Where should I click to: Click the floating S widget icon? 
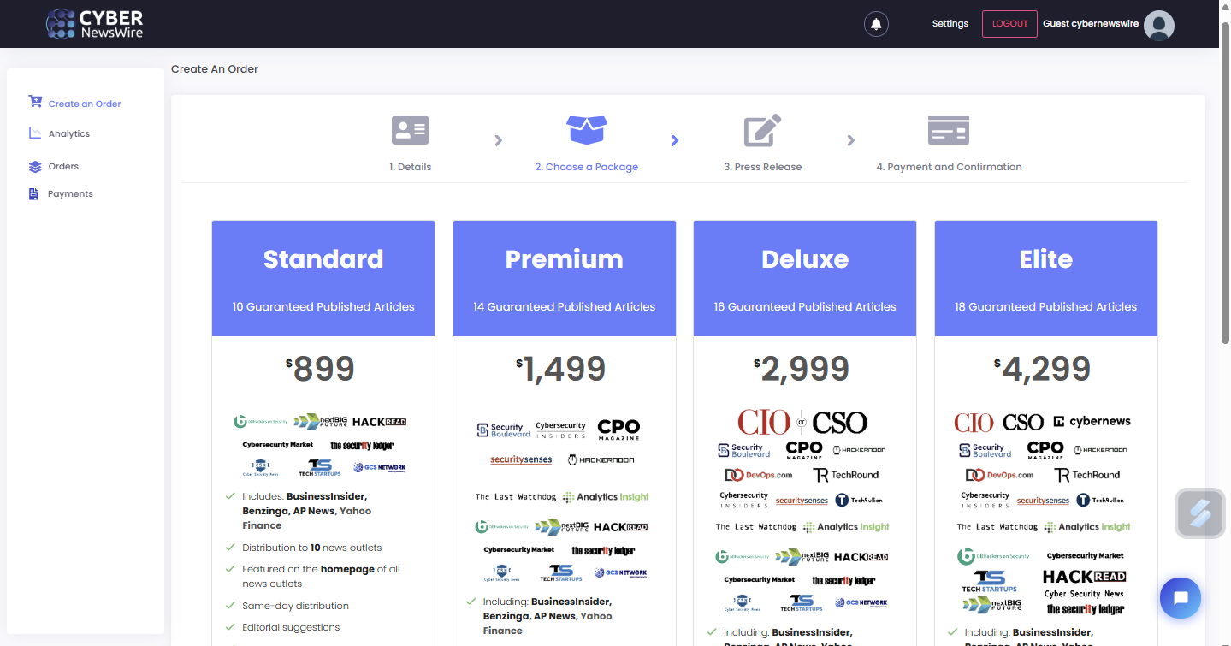click(1199, 513)
